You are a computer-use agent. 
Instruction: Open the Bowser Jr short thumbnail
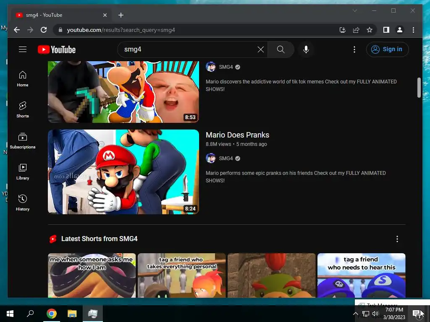coord(272,275)
